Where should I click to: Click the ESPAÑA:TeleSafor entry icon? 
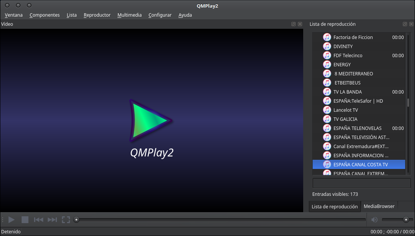tap(327, 101)
